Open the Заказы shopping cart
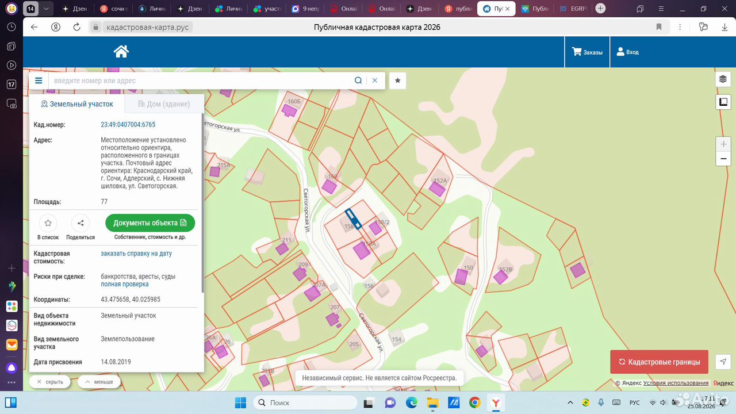This screenshot has height=414, width=736. [587, 52]
